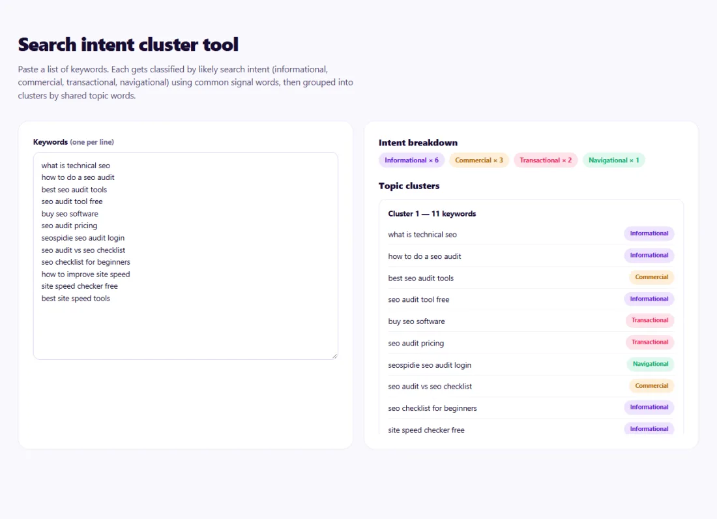The width and height of the screenshot is (717, 519).
Task: Click Commercial tag beside 'seo audit vs seo checklist'
Action: click(x=652, y=385)
